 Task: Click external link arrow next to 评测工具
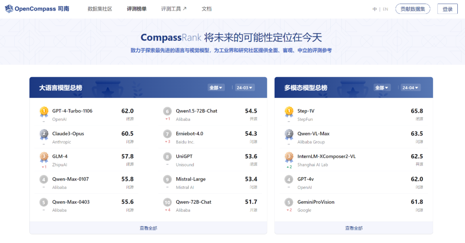tap(184, 9)
